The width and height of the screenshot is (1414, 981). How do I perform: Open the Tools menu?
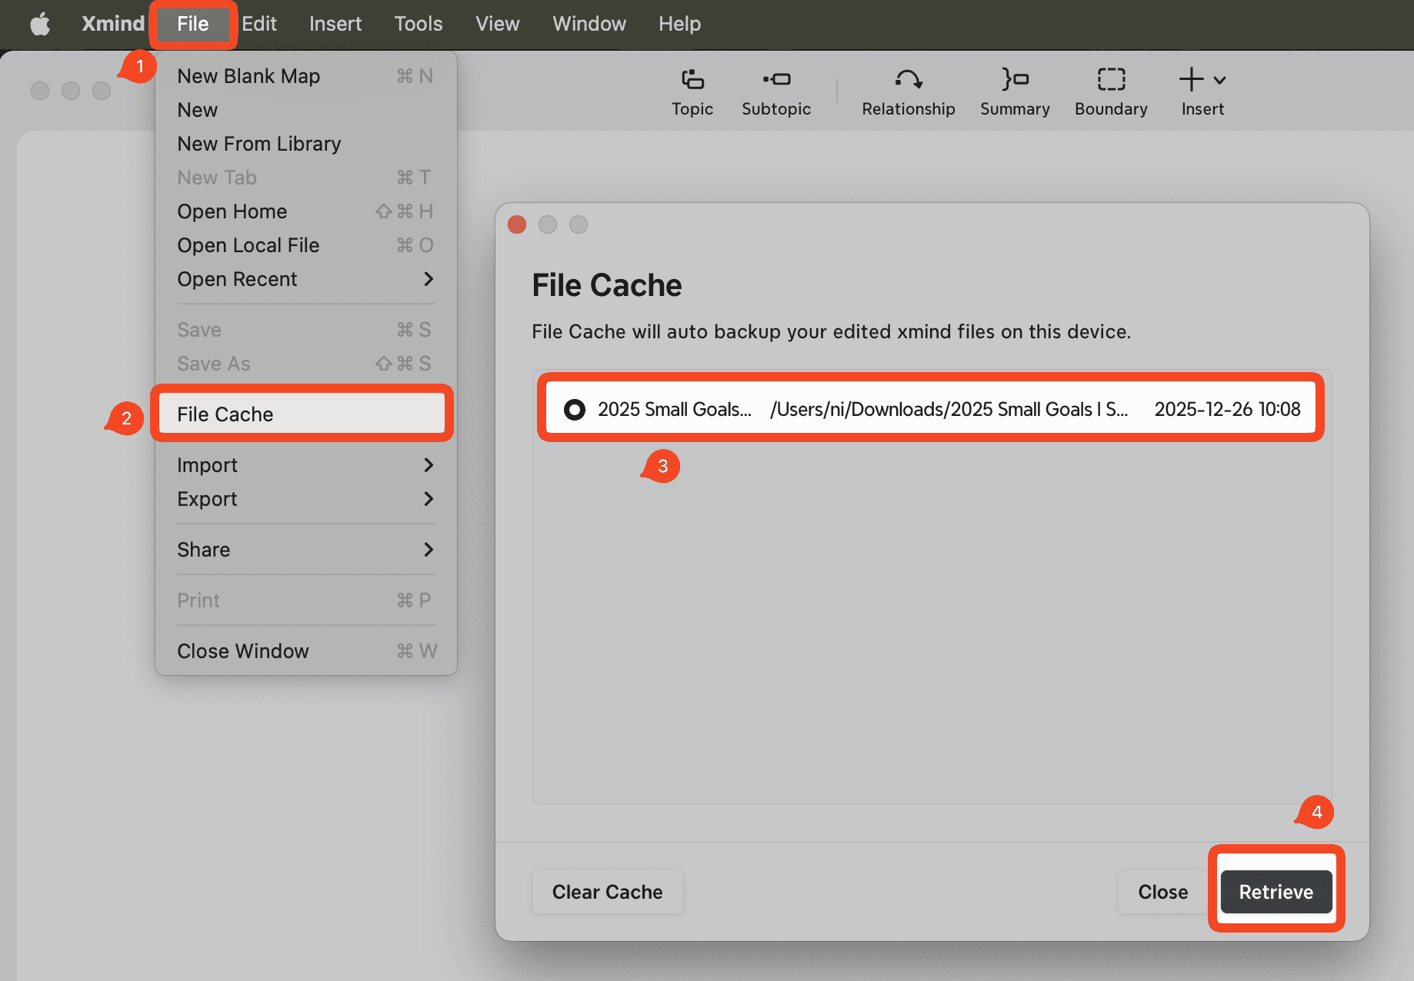[x=419, y=24]
